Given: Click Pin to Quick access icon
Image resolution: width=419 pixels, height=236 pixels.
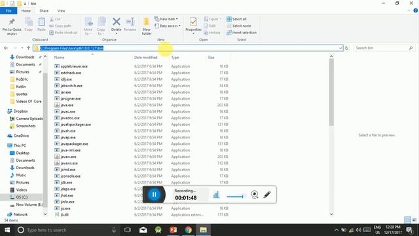Looking at the screenshot, I should tap(12, 22).
